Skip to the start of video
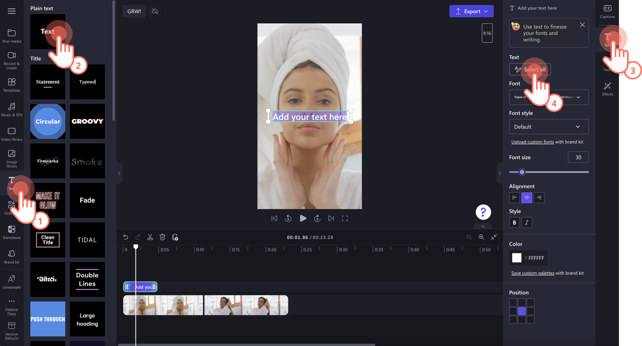The width and height of the screenshot is (642, 346). (274, 218)
